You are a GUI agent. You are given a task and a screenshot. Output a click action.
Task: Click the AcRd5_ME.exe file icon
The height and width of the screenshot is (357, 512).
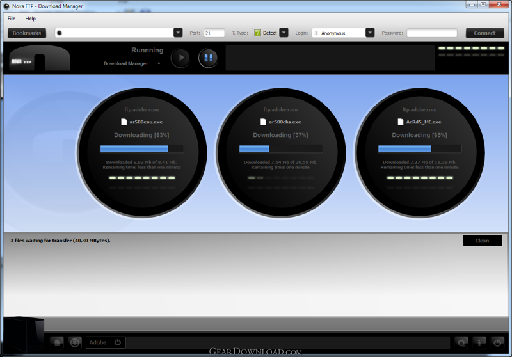[x=401, y=122]
